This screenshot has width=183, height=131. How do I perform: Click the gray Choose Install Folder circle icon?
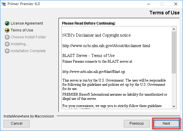click(7, 37)
